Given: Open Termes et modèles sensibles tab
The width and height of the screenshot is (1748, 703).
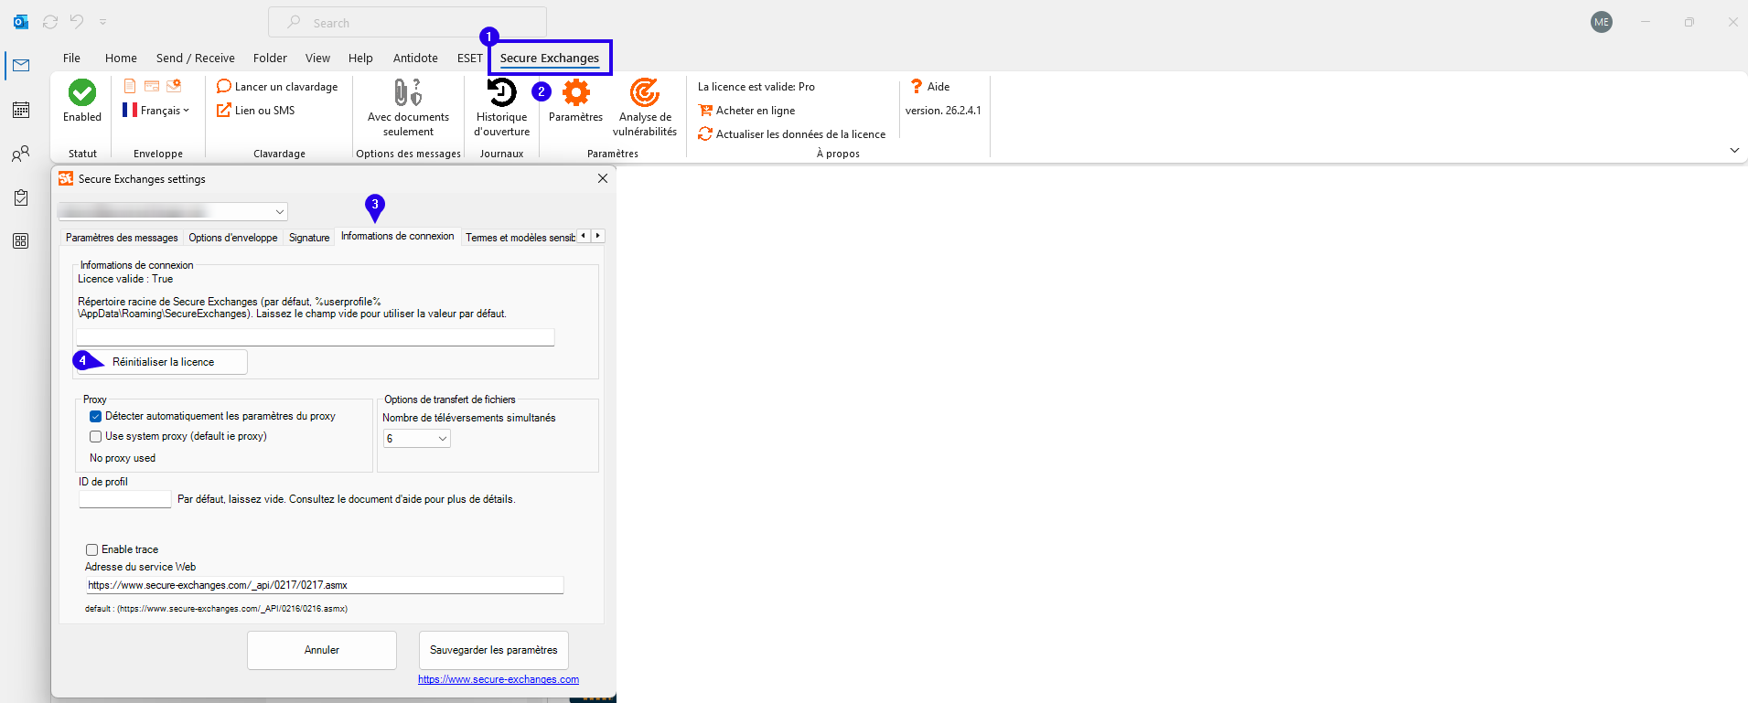Looking at the screenshot, I should tap(520, 238).
